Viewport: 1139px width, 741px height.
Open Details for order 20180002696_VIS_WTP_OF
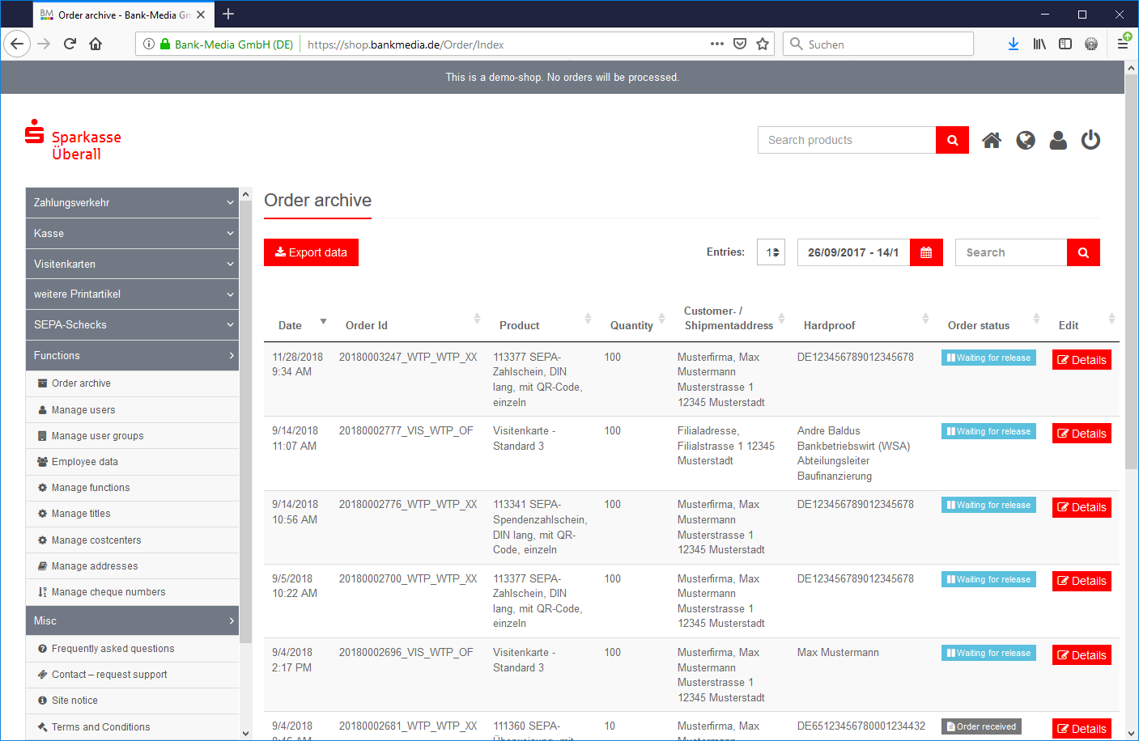(x=1082, y=655)
